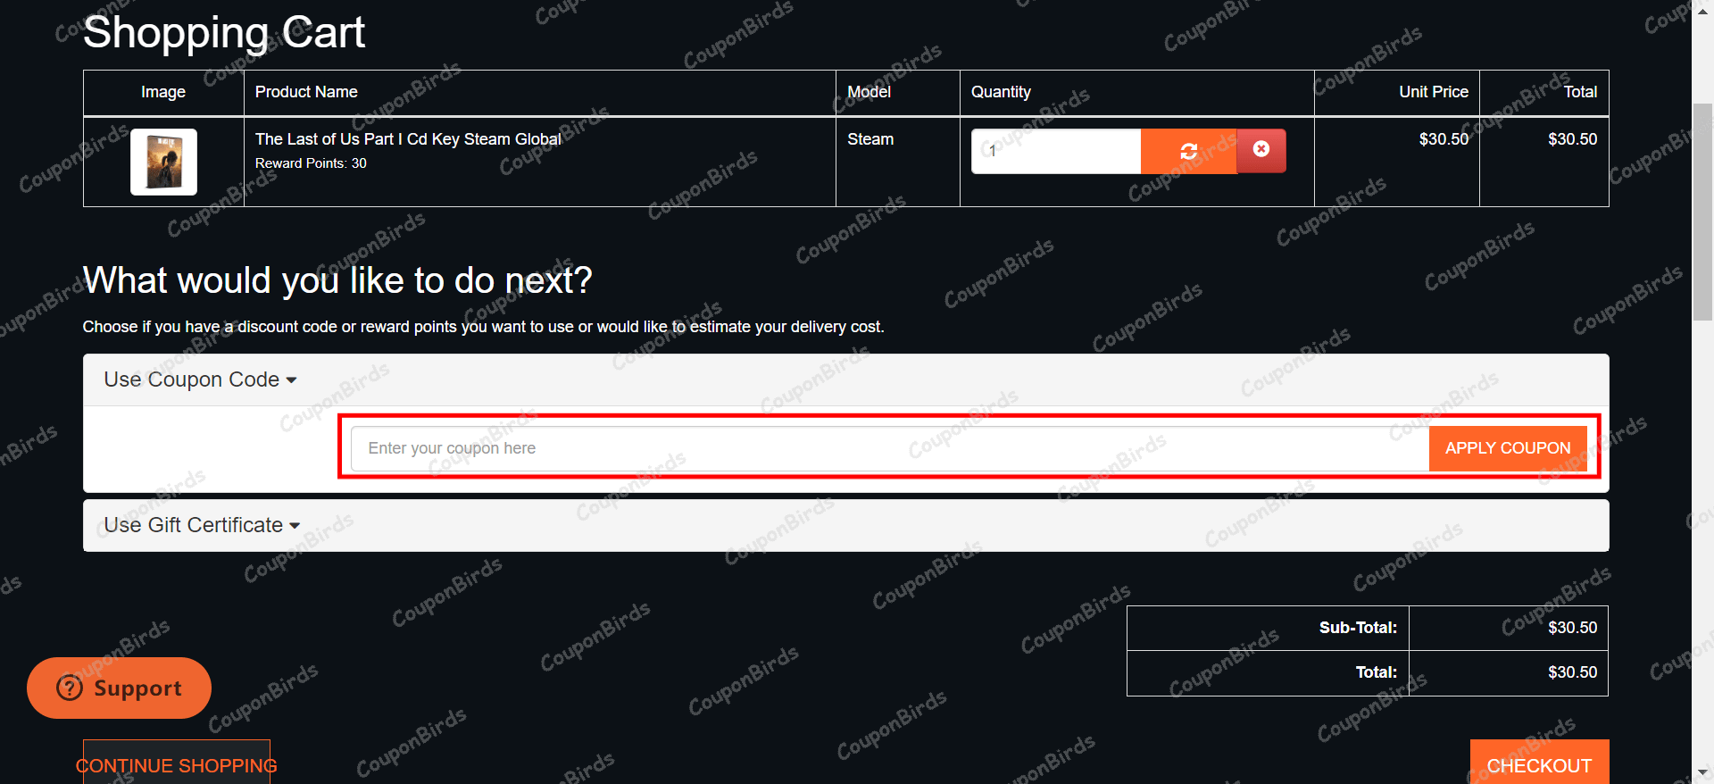The width and height of the screenshot is (1714, 784).
Task: Click the caret beside Use Gift Certificate
Action: pyautogui.click(x=295, y=526)
